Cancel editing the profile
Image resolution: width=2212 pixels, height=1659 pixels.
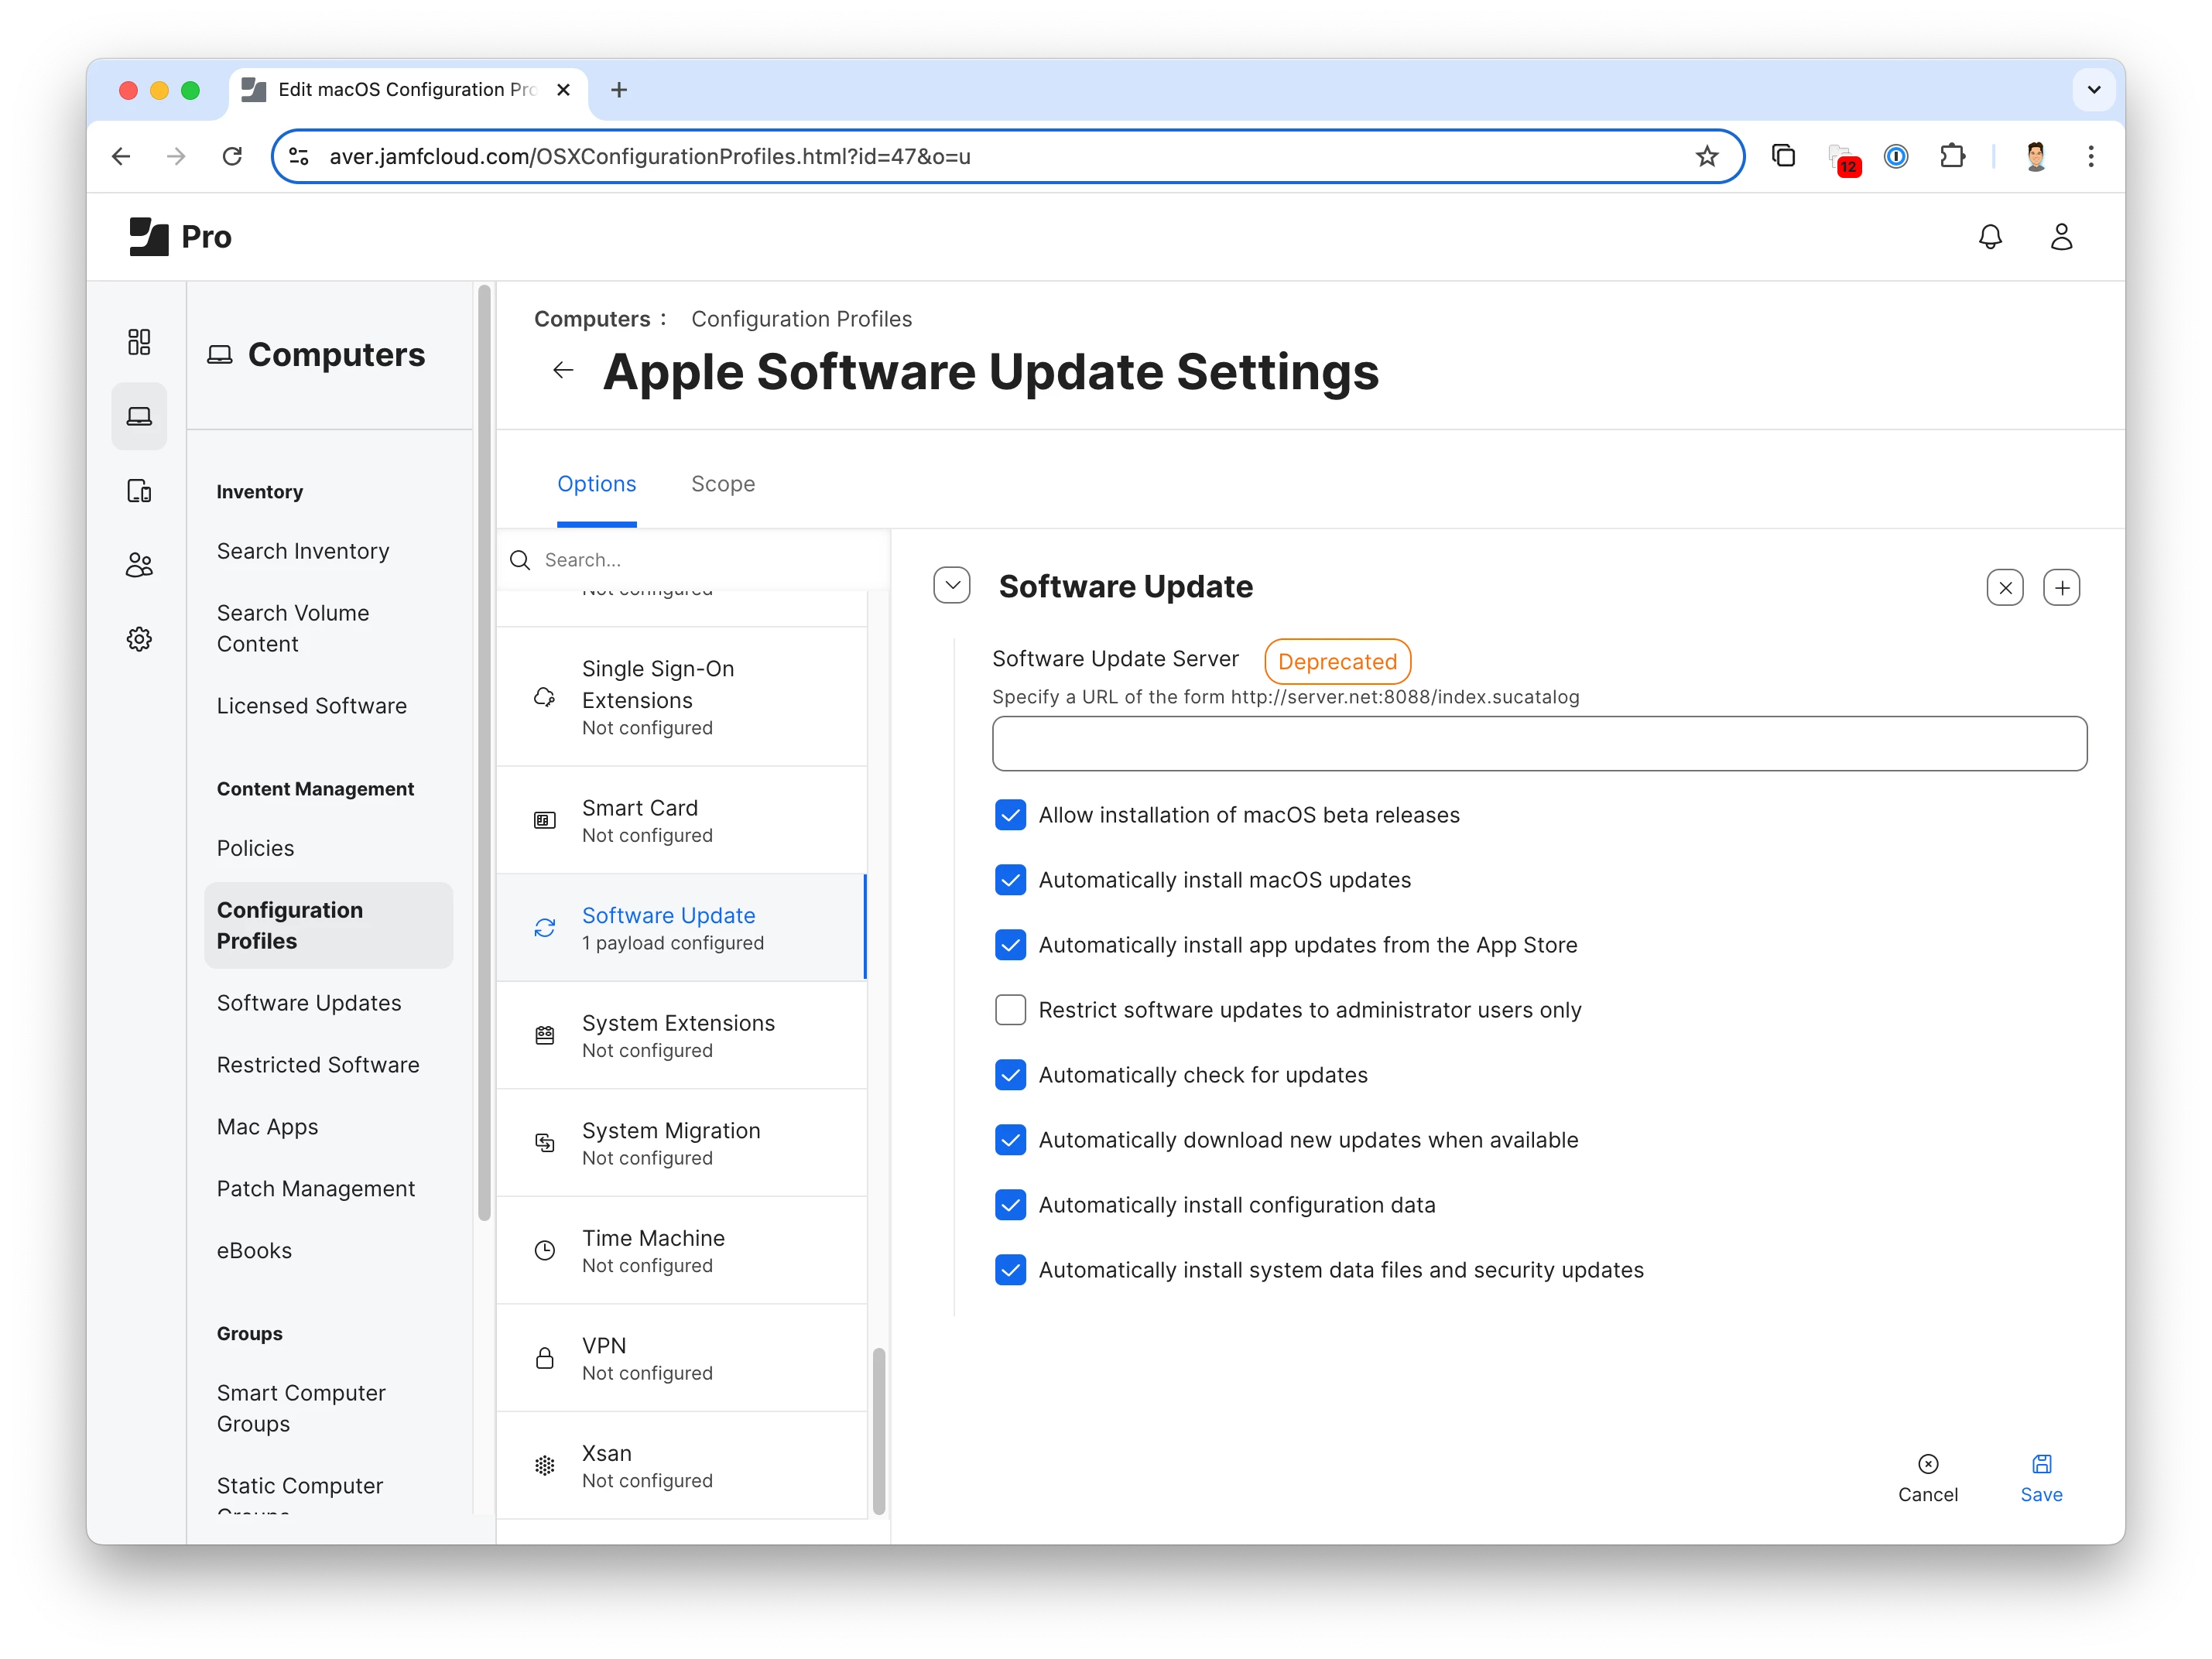pyautogui.click(x=1928, y=1478)
